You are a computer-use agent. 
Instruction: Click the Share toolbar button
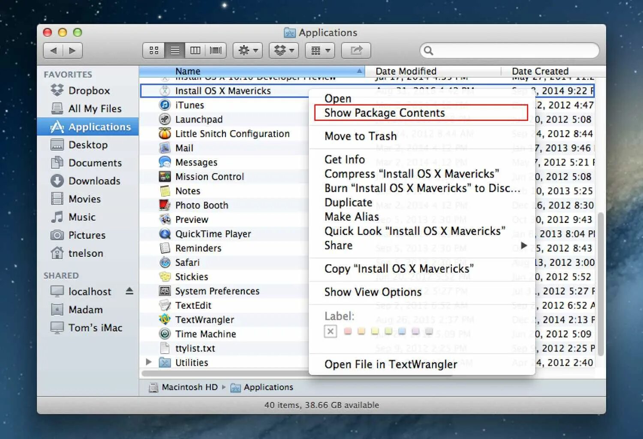coord(356,51)
